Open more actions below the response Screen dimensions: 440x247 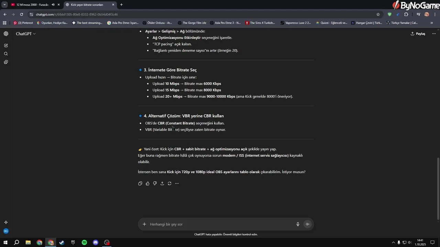[177, 184]
